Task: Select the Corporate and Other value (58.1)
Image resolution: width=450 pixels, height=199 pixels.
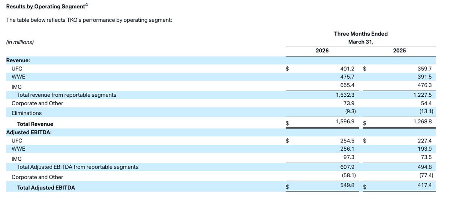Action: pos(348,175)
